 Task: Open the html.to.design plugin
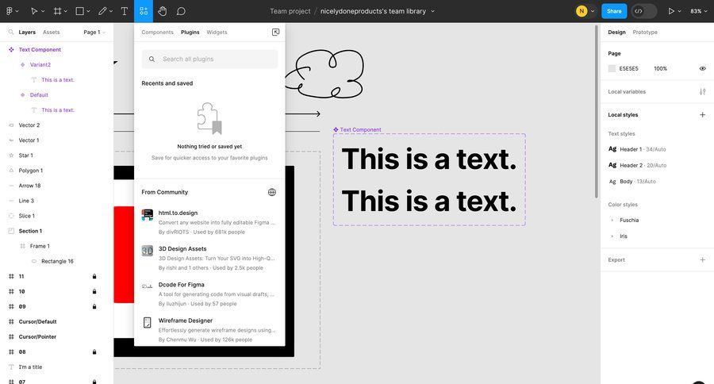click(x=209, y=222)
